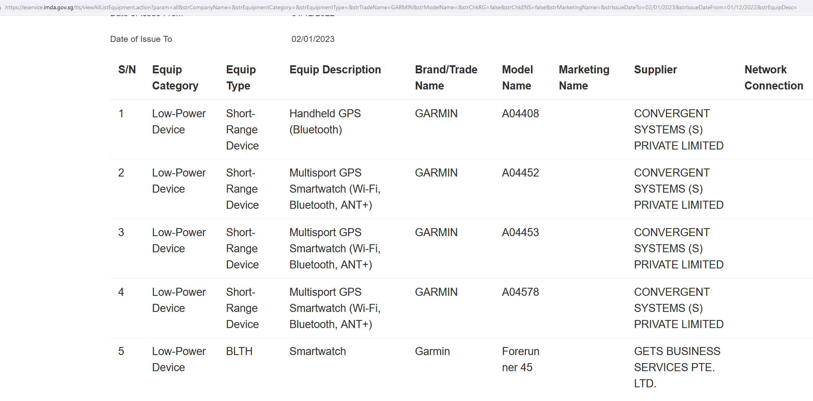
Task: Click the Model Name column header
Action: click(517, 78)
